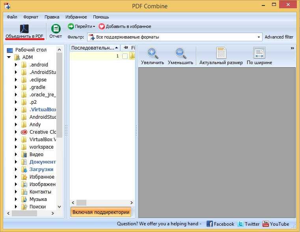Click the Музыка folder icon
This screenshot has height=232, width=300.
[x=24, y=199]
